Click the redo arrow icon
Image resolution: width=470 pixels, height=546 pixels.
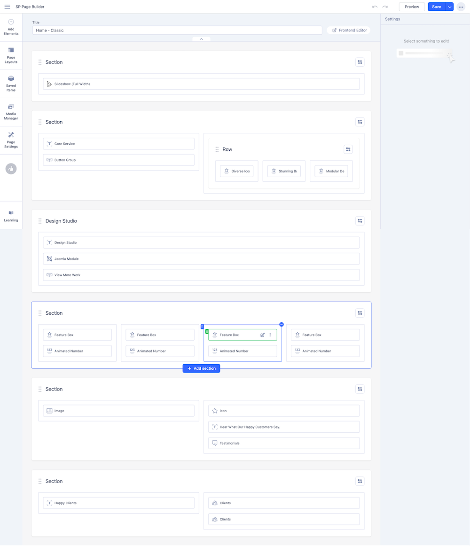(x=385, y=7)
